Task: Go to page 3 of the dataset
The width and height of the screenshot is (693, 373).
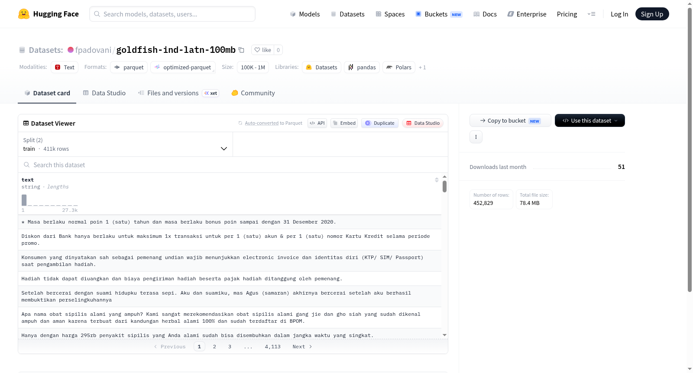Action: 230,347
